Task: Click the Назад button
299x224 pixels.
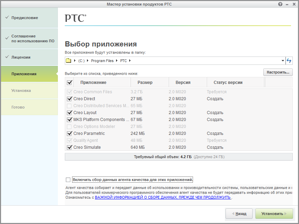Action: coord(239,214)
